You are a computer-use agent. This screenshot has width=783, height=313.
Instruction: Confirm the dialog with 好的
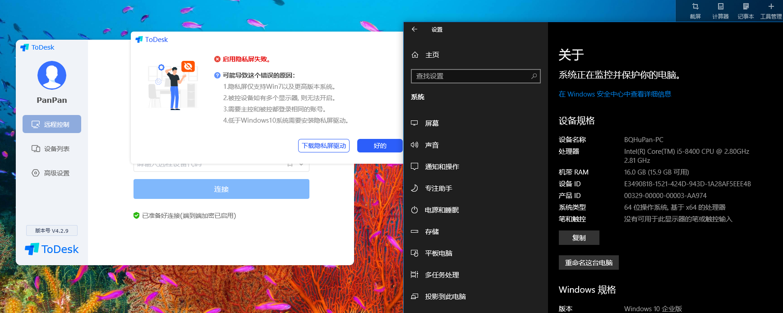click(x=380, y=146)
